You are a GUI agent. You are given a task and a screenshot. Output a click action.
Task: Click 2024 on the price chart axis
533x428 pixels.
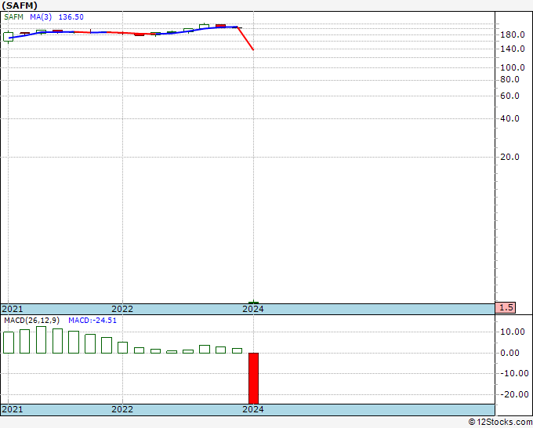click(253, 309)
